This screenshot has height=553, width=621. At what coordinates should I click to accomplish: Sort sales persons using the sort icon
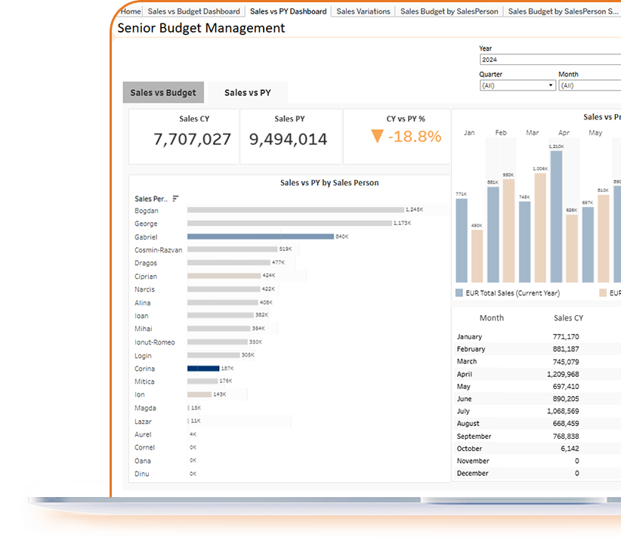click(x=175, y=198)
